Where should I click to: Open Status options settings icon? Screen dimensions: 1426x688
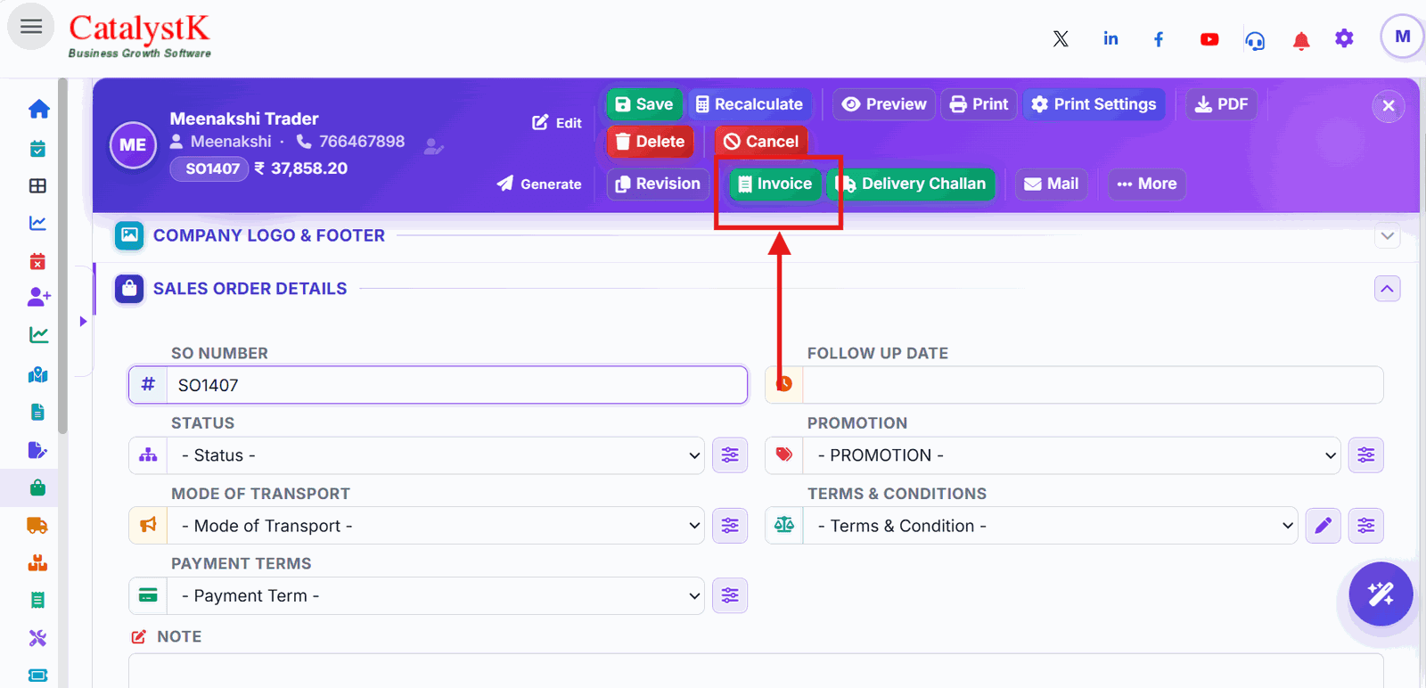click(x=730, y=455)
